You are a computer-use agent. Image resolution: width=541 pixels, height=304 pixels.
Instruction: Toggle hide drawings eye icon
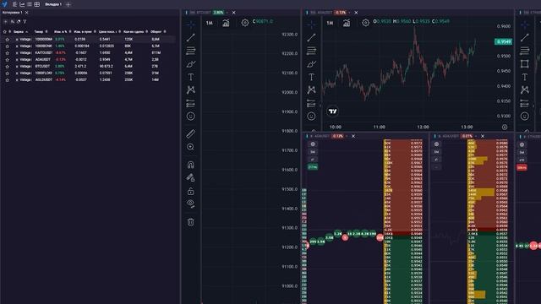click(190, 204)
